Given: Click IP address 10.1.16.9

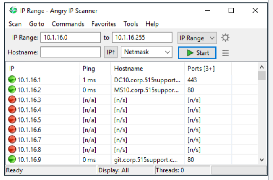Looking at the screenshot, I should pyautogui.click(x=29, y=160).
